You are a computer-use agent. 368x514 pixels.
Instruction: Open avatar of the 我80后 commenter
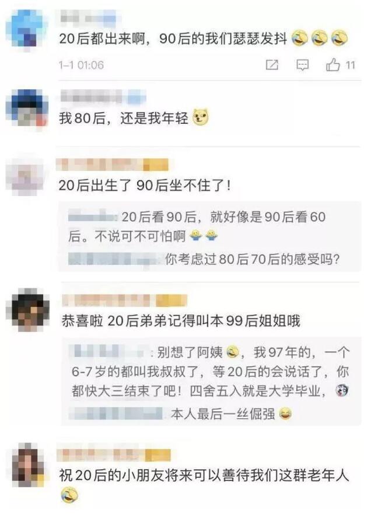[27, 108]
